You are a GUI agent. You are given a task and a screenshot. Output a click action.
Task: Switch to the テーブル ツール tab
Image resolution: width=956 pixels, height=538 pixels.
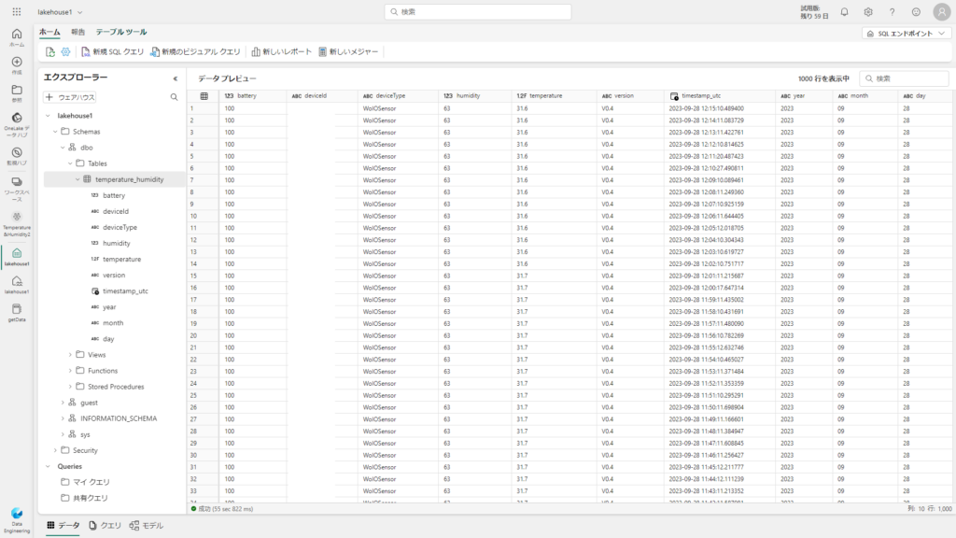pos(120,32)
